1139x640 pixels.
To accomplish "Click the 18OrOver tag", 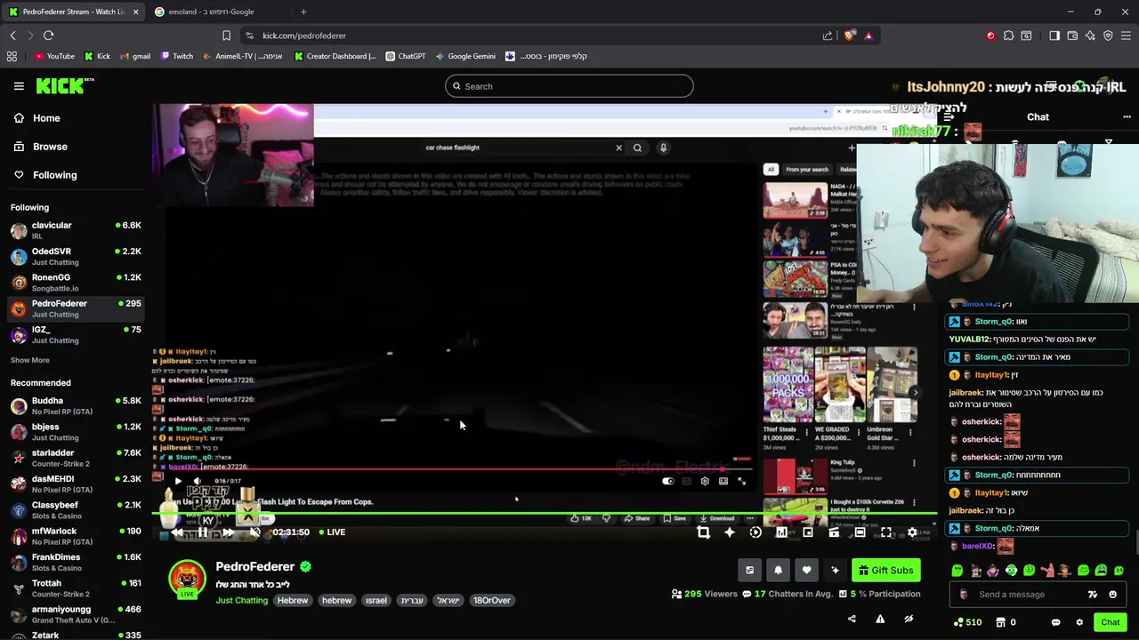I will point(492,601).
